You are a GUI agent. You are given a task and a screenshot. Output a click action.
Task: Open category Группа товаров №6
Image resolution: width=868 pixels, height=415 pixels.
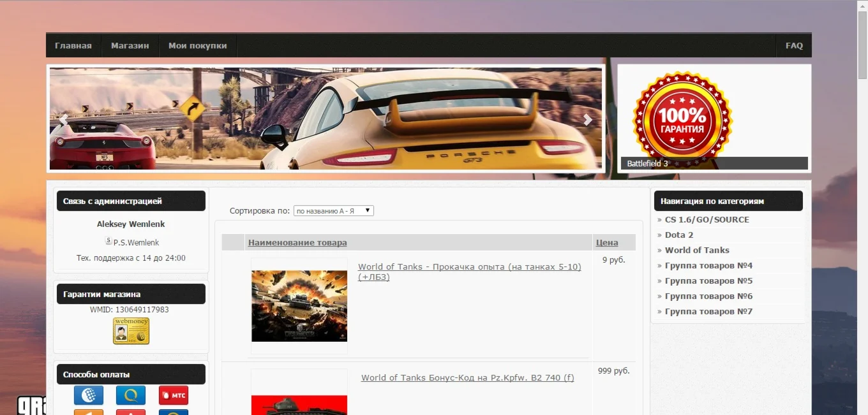[x=709, y=296]
